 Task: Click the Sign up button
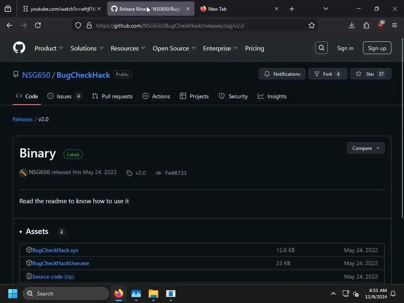click(x=377, y=48)
